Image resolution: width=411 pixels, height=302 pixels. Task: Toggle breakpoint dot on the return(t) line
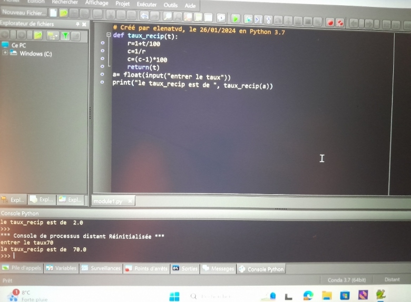[x=102, y=67]
